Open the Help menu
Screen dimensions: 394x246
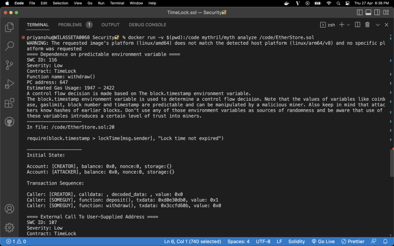[152, 3]
